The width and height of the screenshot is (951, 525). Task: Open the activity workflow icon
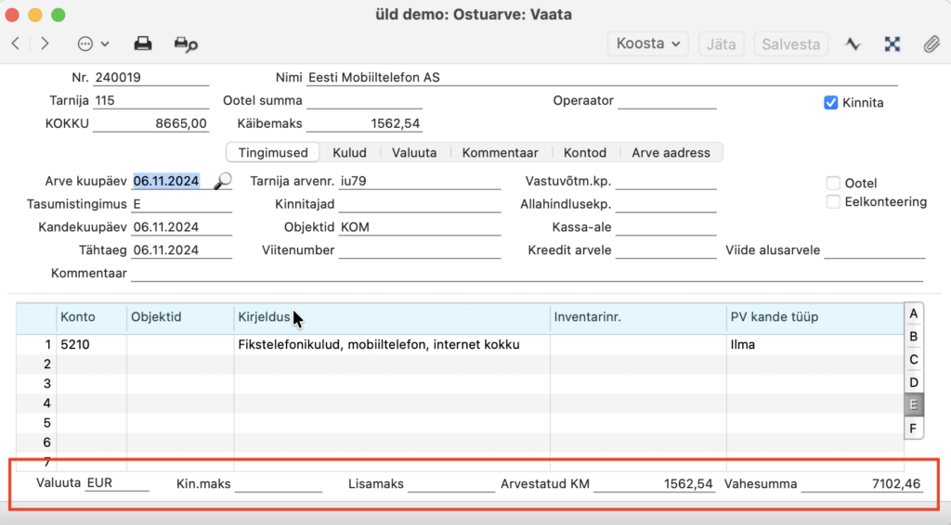853,45
